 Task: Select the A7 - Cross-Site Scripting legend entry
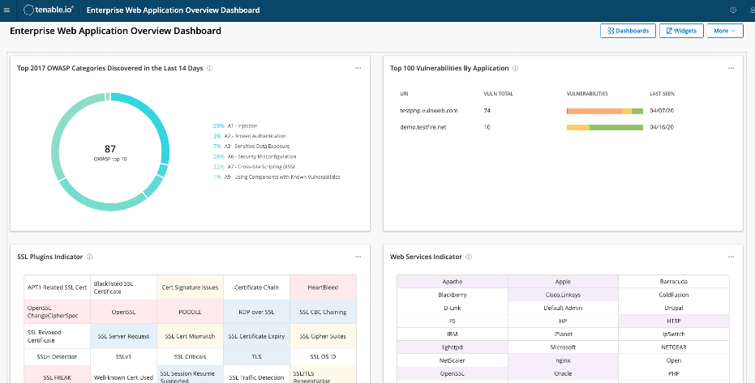[253, 167]
